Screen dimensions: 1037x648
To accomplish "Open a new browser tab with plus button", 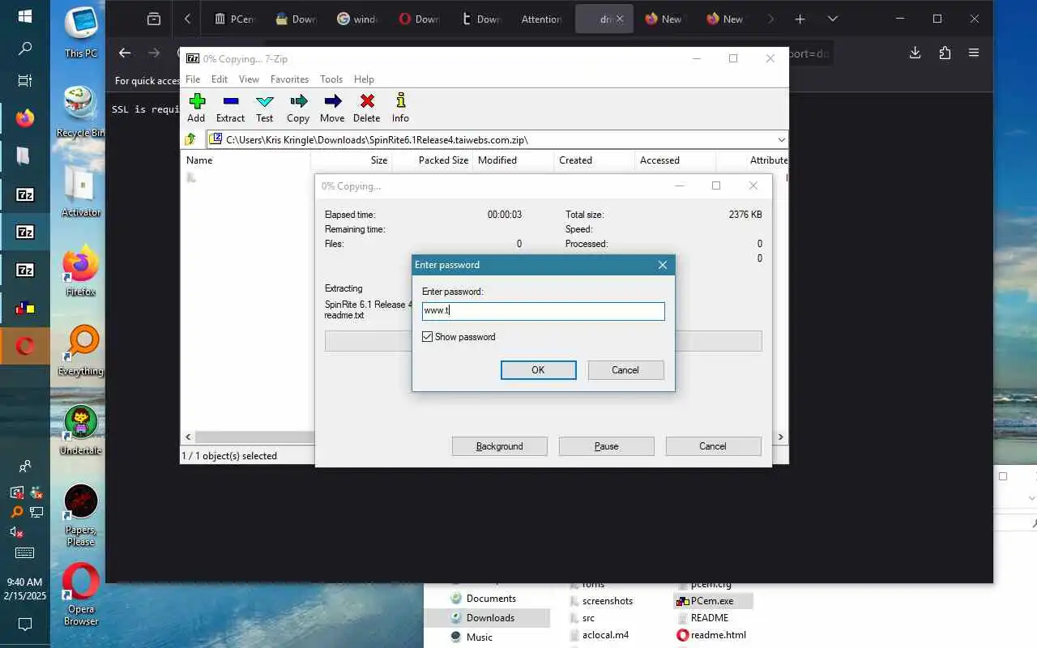I will (800, 19).
